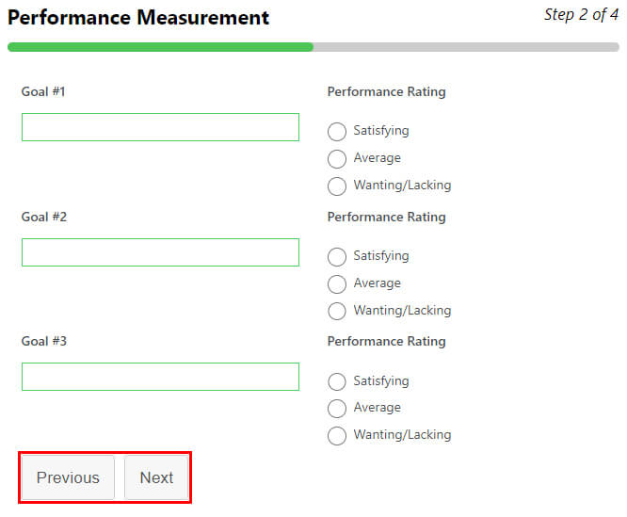The image size is (627, 517).
Task: Click the gray unfilled progress bar section
Action: (466, 47)
